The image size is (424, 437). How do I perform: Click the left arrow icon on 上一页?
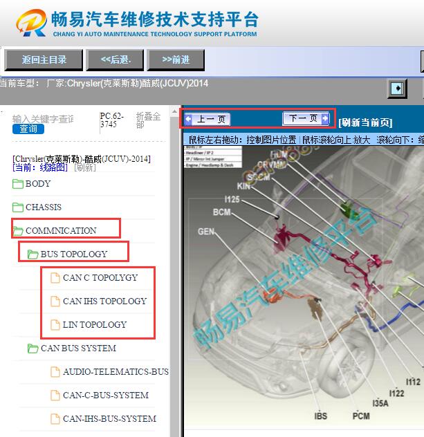point(188,120)
